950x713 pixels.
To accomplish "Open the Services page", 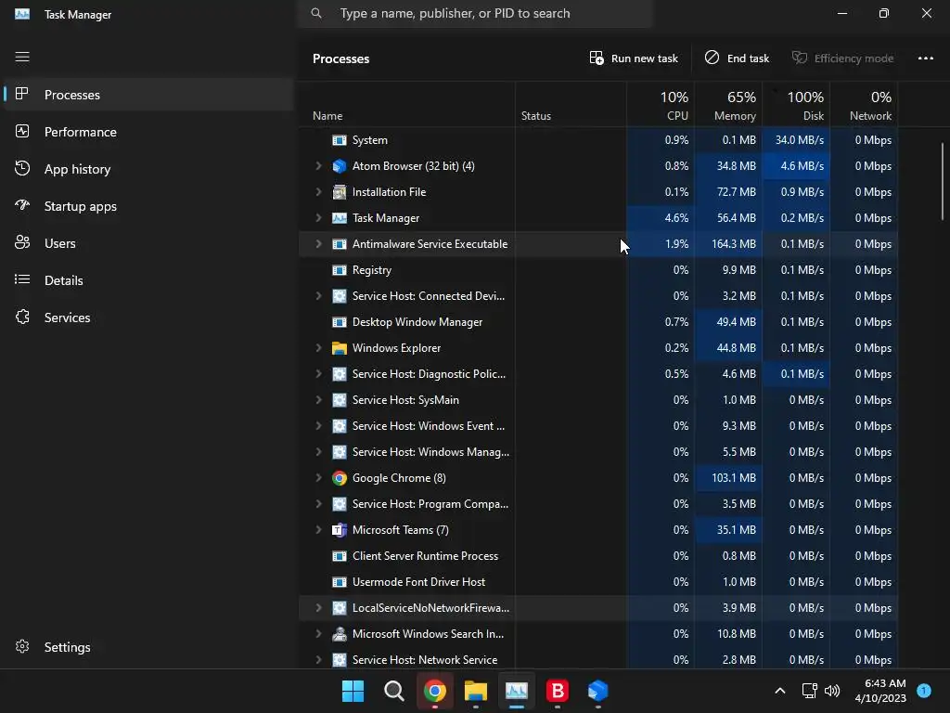I will tap(148, 318).
